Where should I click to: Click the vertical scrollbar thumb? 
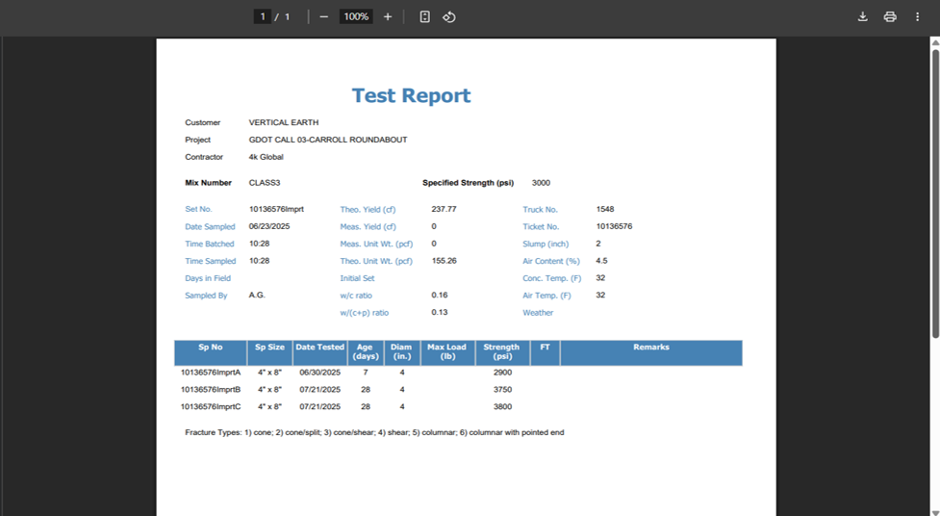[934, 193]
